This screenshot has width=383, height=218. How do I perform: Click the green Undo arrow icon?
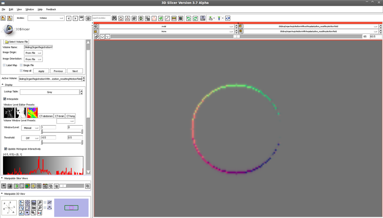188,18
